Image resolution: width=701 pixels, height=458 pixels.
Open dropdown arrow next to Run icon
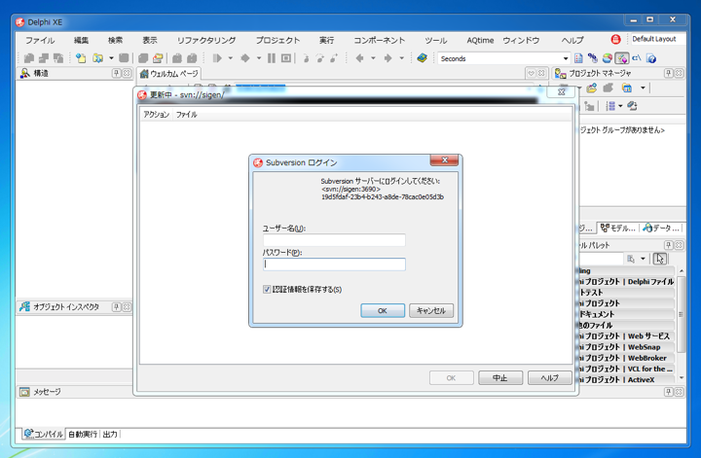230,58
